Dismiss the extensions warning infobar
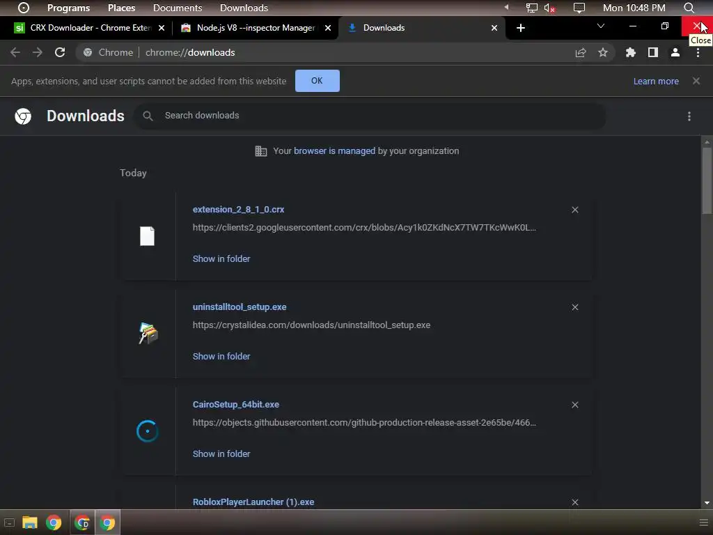 [x=696, y=81]
